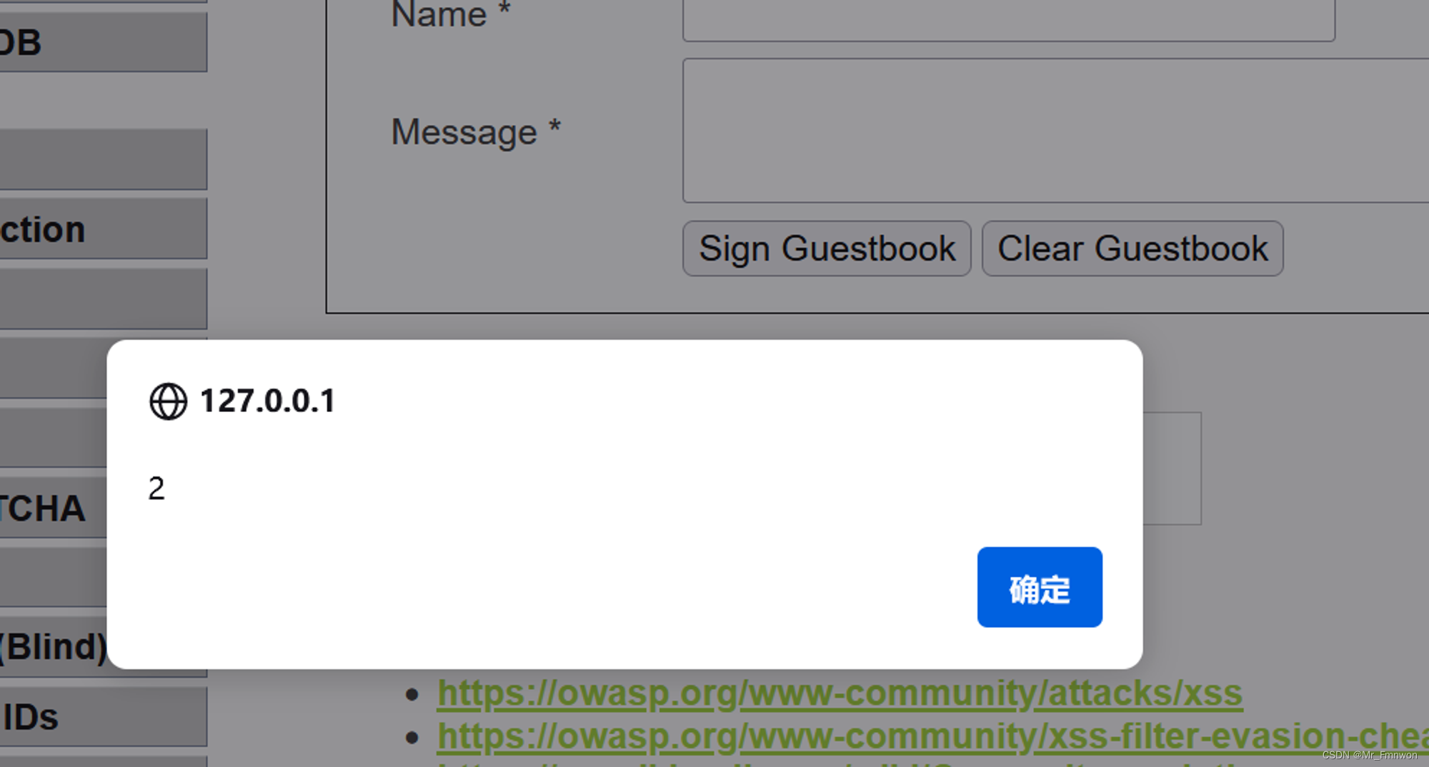Click the alert message text '2'
1429x767 pixels.
coord(156,488)
